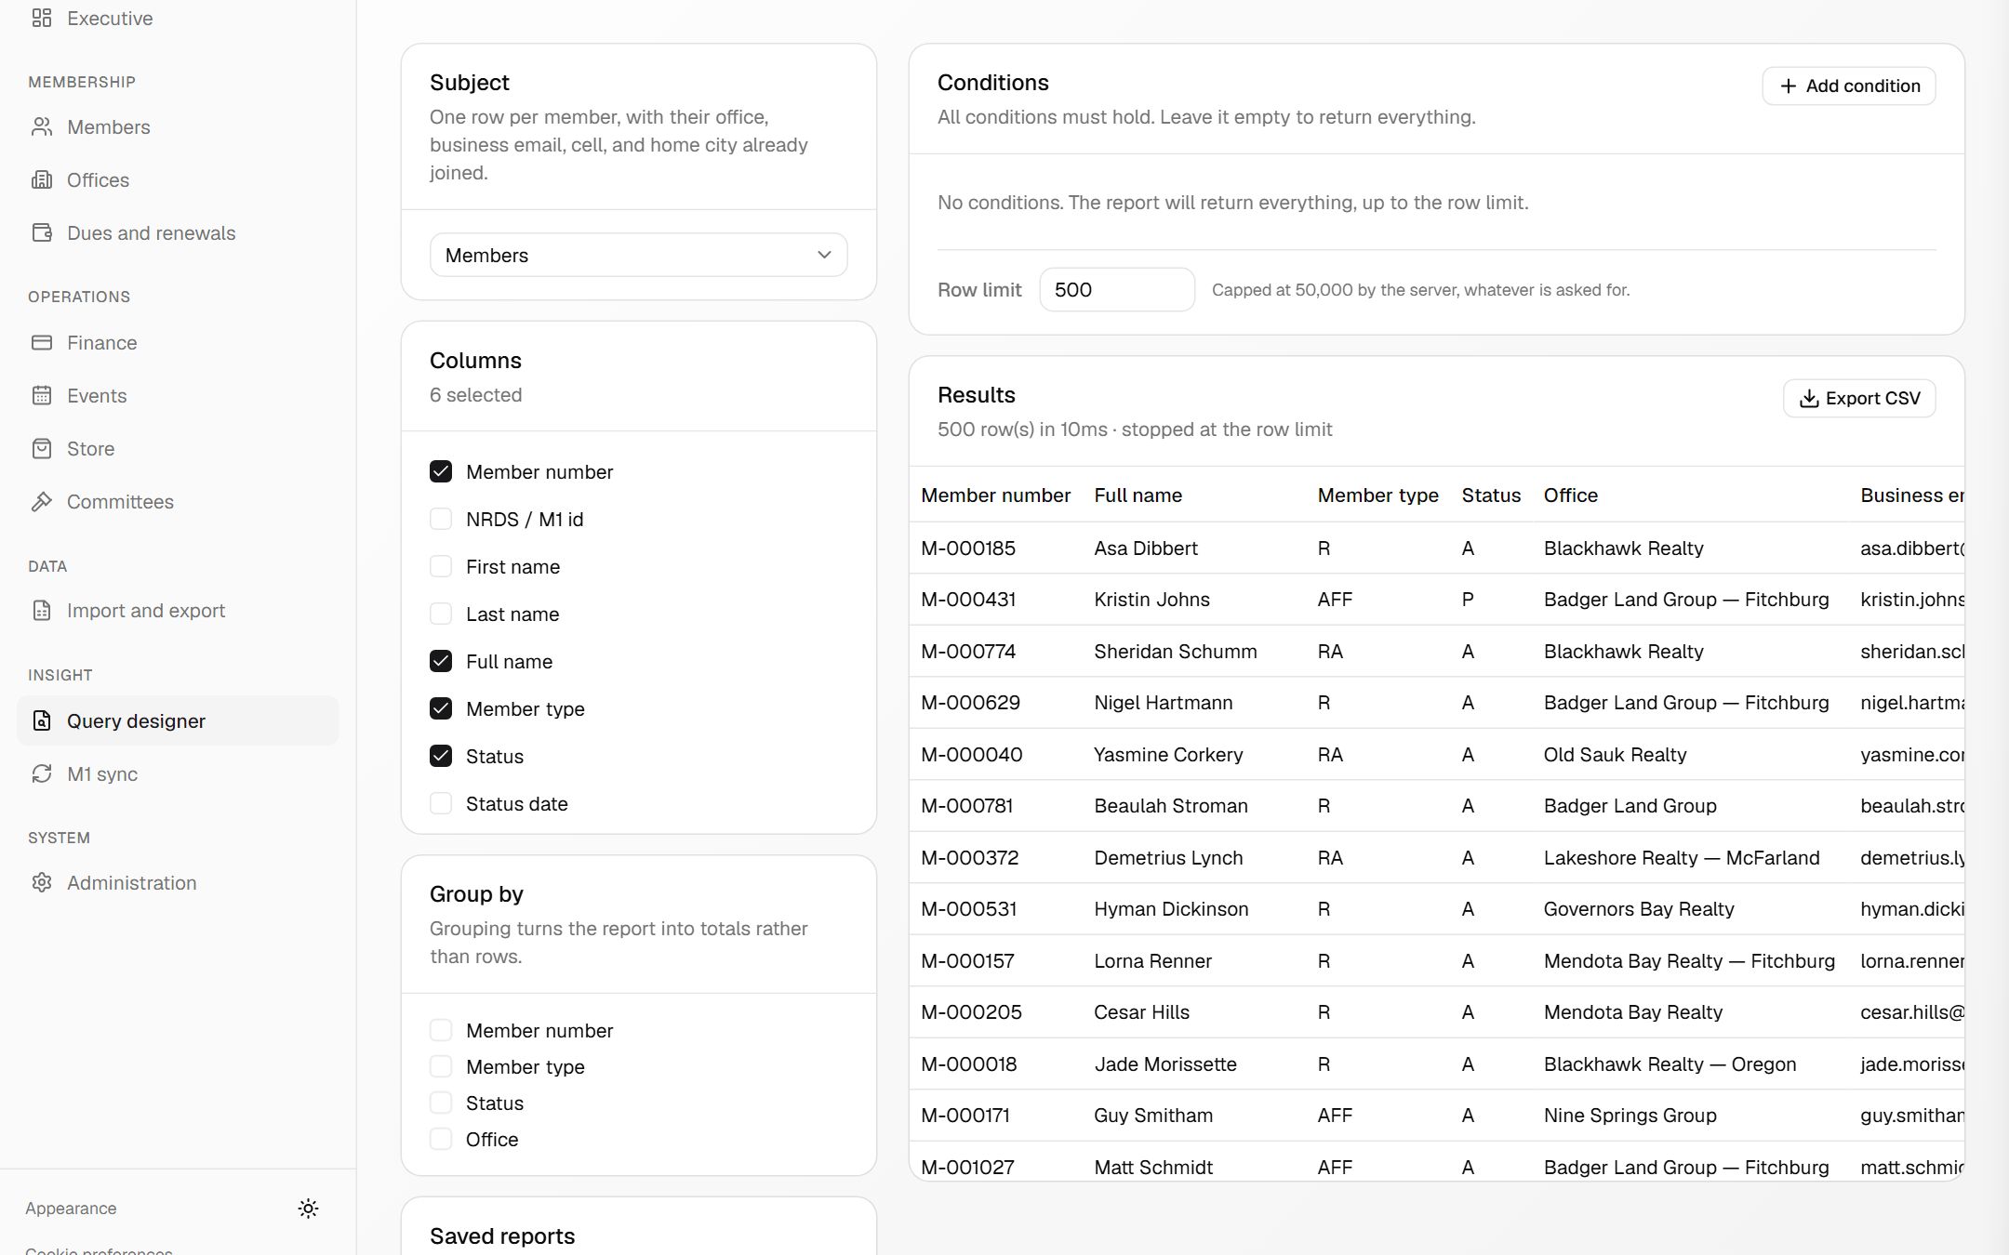Uncheck the Member number column
Image resolution: width=2009 pixels, height=1255 pixels.
441,471
